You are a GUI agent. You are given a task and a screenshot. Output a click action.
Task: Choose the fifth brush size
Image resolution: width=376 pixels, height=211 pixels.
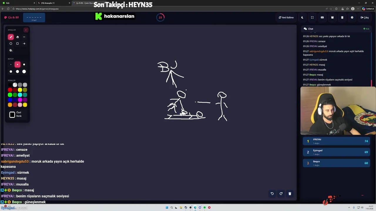pos(17,72)
